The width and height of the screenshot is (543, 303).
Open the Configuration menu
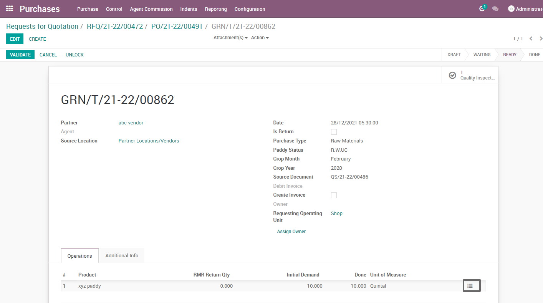click(250, 9)
